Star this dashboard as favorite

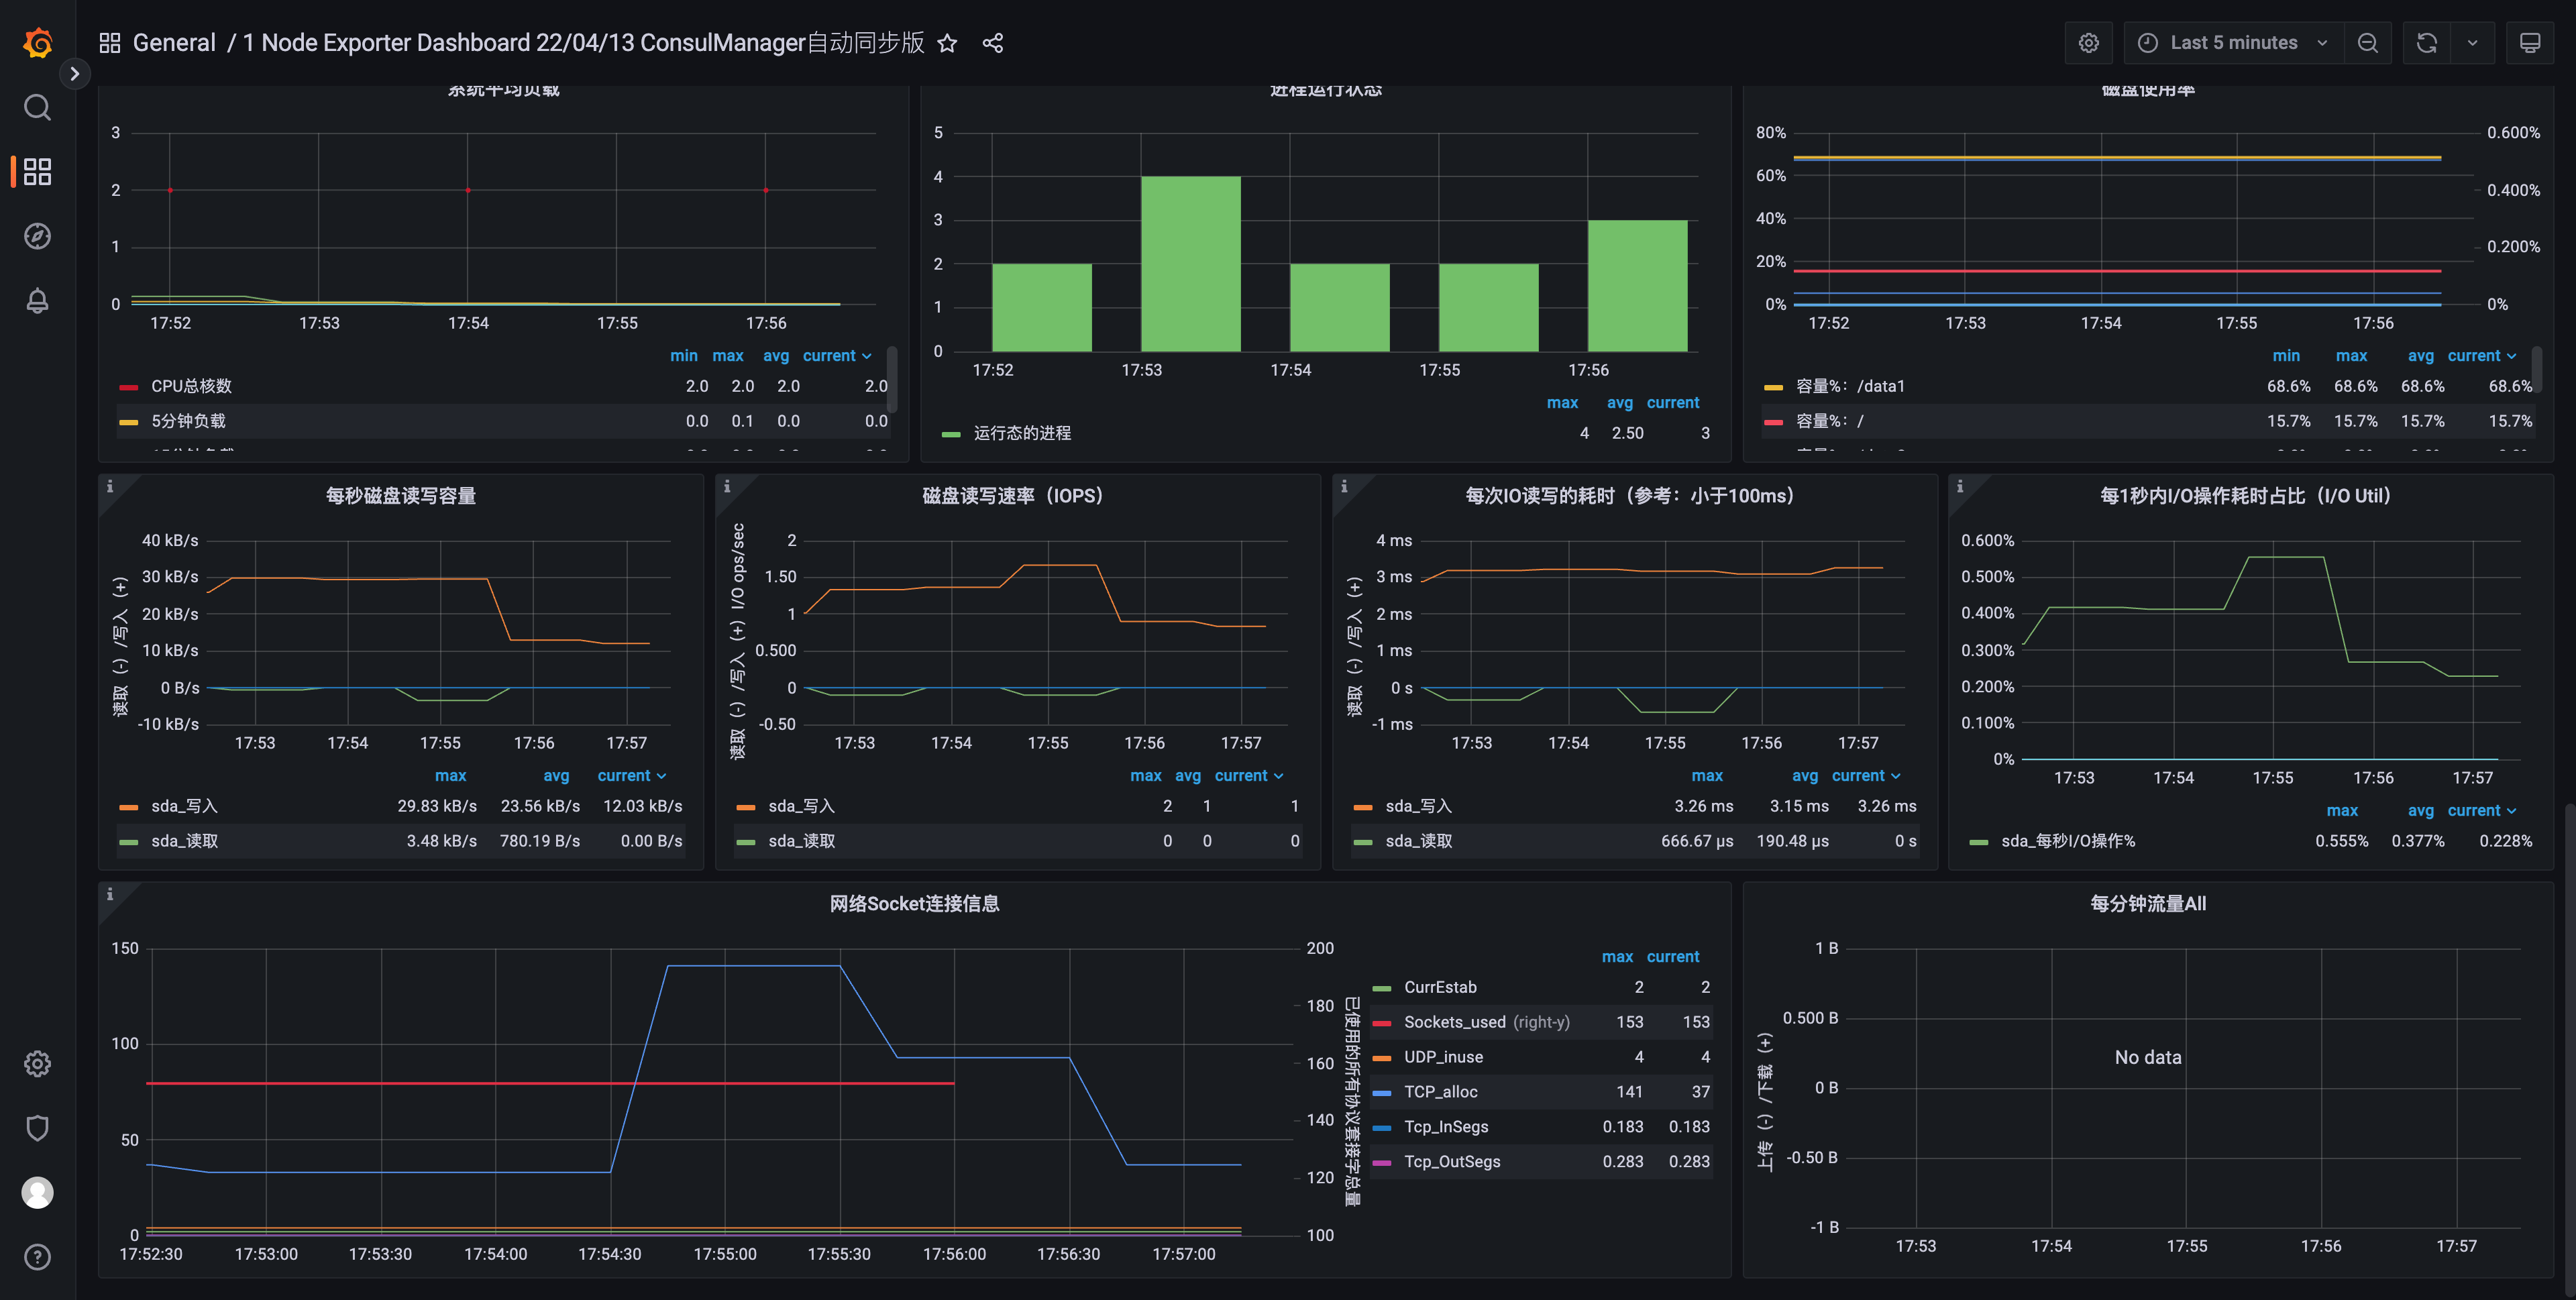(947, 43)
